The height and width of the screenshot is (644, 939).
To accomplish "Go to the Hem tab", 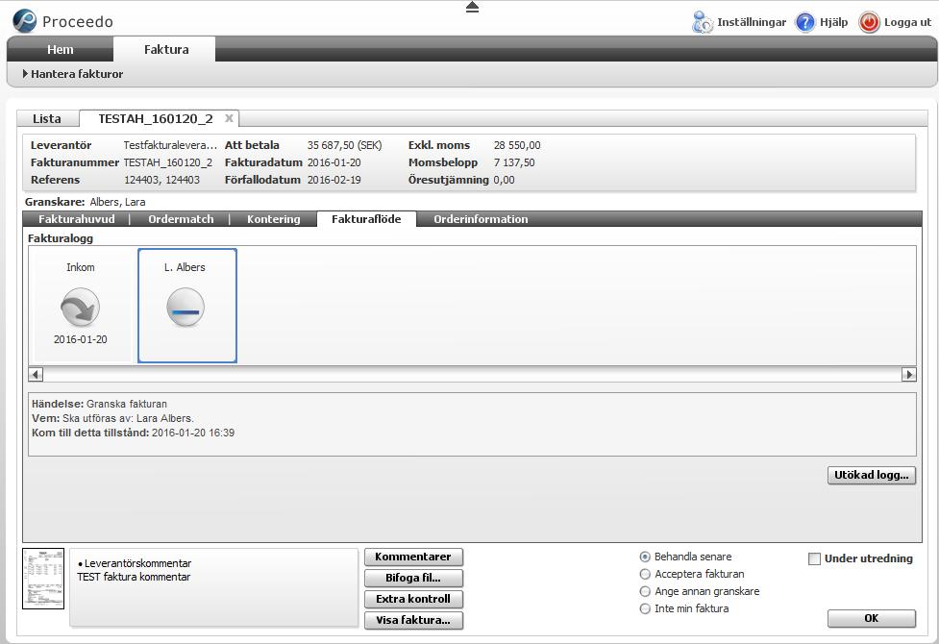I will 60,49.
